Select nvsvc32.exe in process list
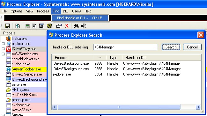The width and height of the screenshot is (207, 116). pos(22,110)
